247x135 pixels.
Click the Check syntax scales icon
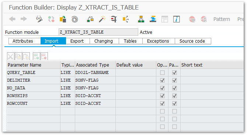point(90,19)
